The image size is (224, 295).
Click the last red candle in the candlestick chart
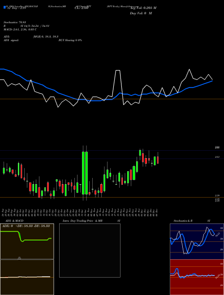[158, 160]
